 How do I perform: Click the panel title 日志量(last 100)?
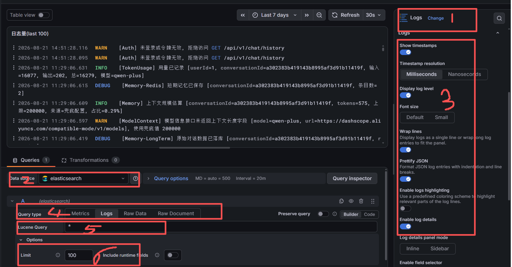[x=30, y=34]
